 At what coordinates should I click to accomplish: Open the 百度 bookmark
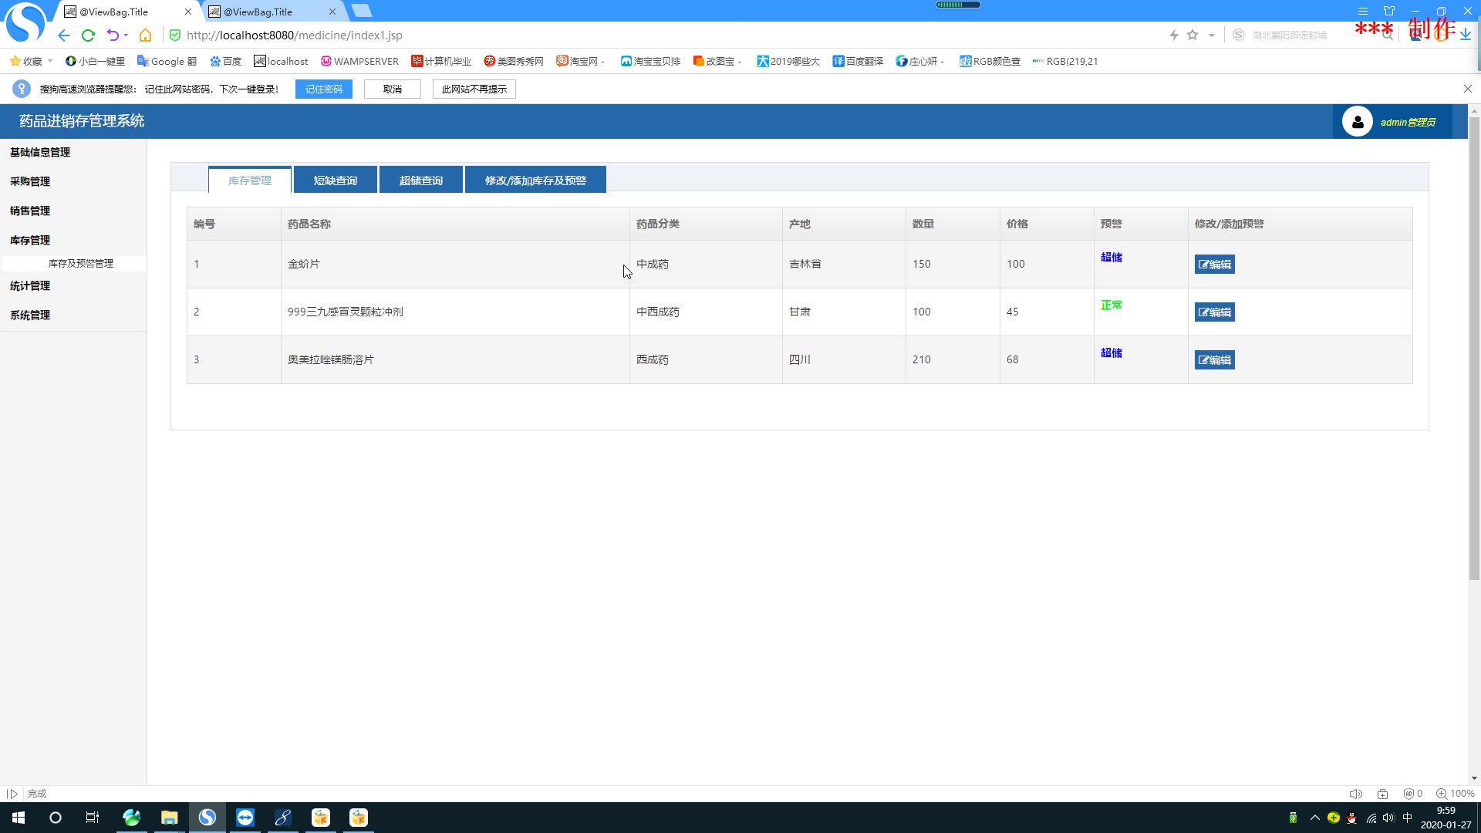point(225,61)
